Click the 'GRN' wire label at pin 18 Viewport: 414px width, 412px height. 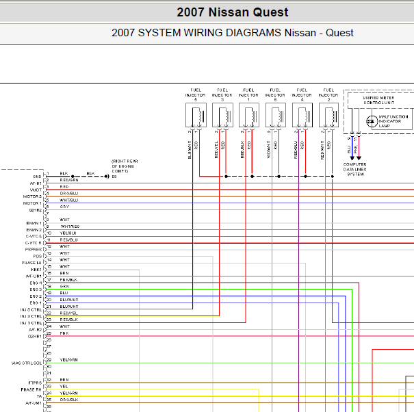pyautogui.click(x=64, y=286)
